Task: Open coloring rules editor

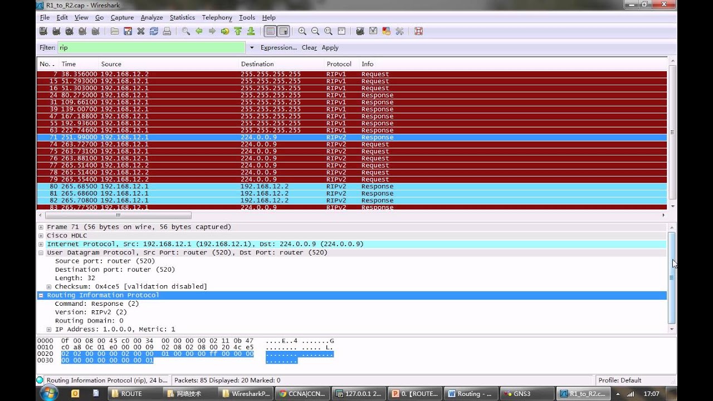Action: click(x=387, y=31)
